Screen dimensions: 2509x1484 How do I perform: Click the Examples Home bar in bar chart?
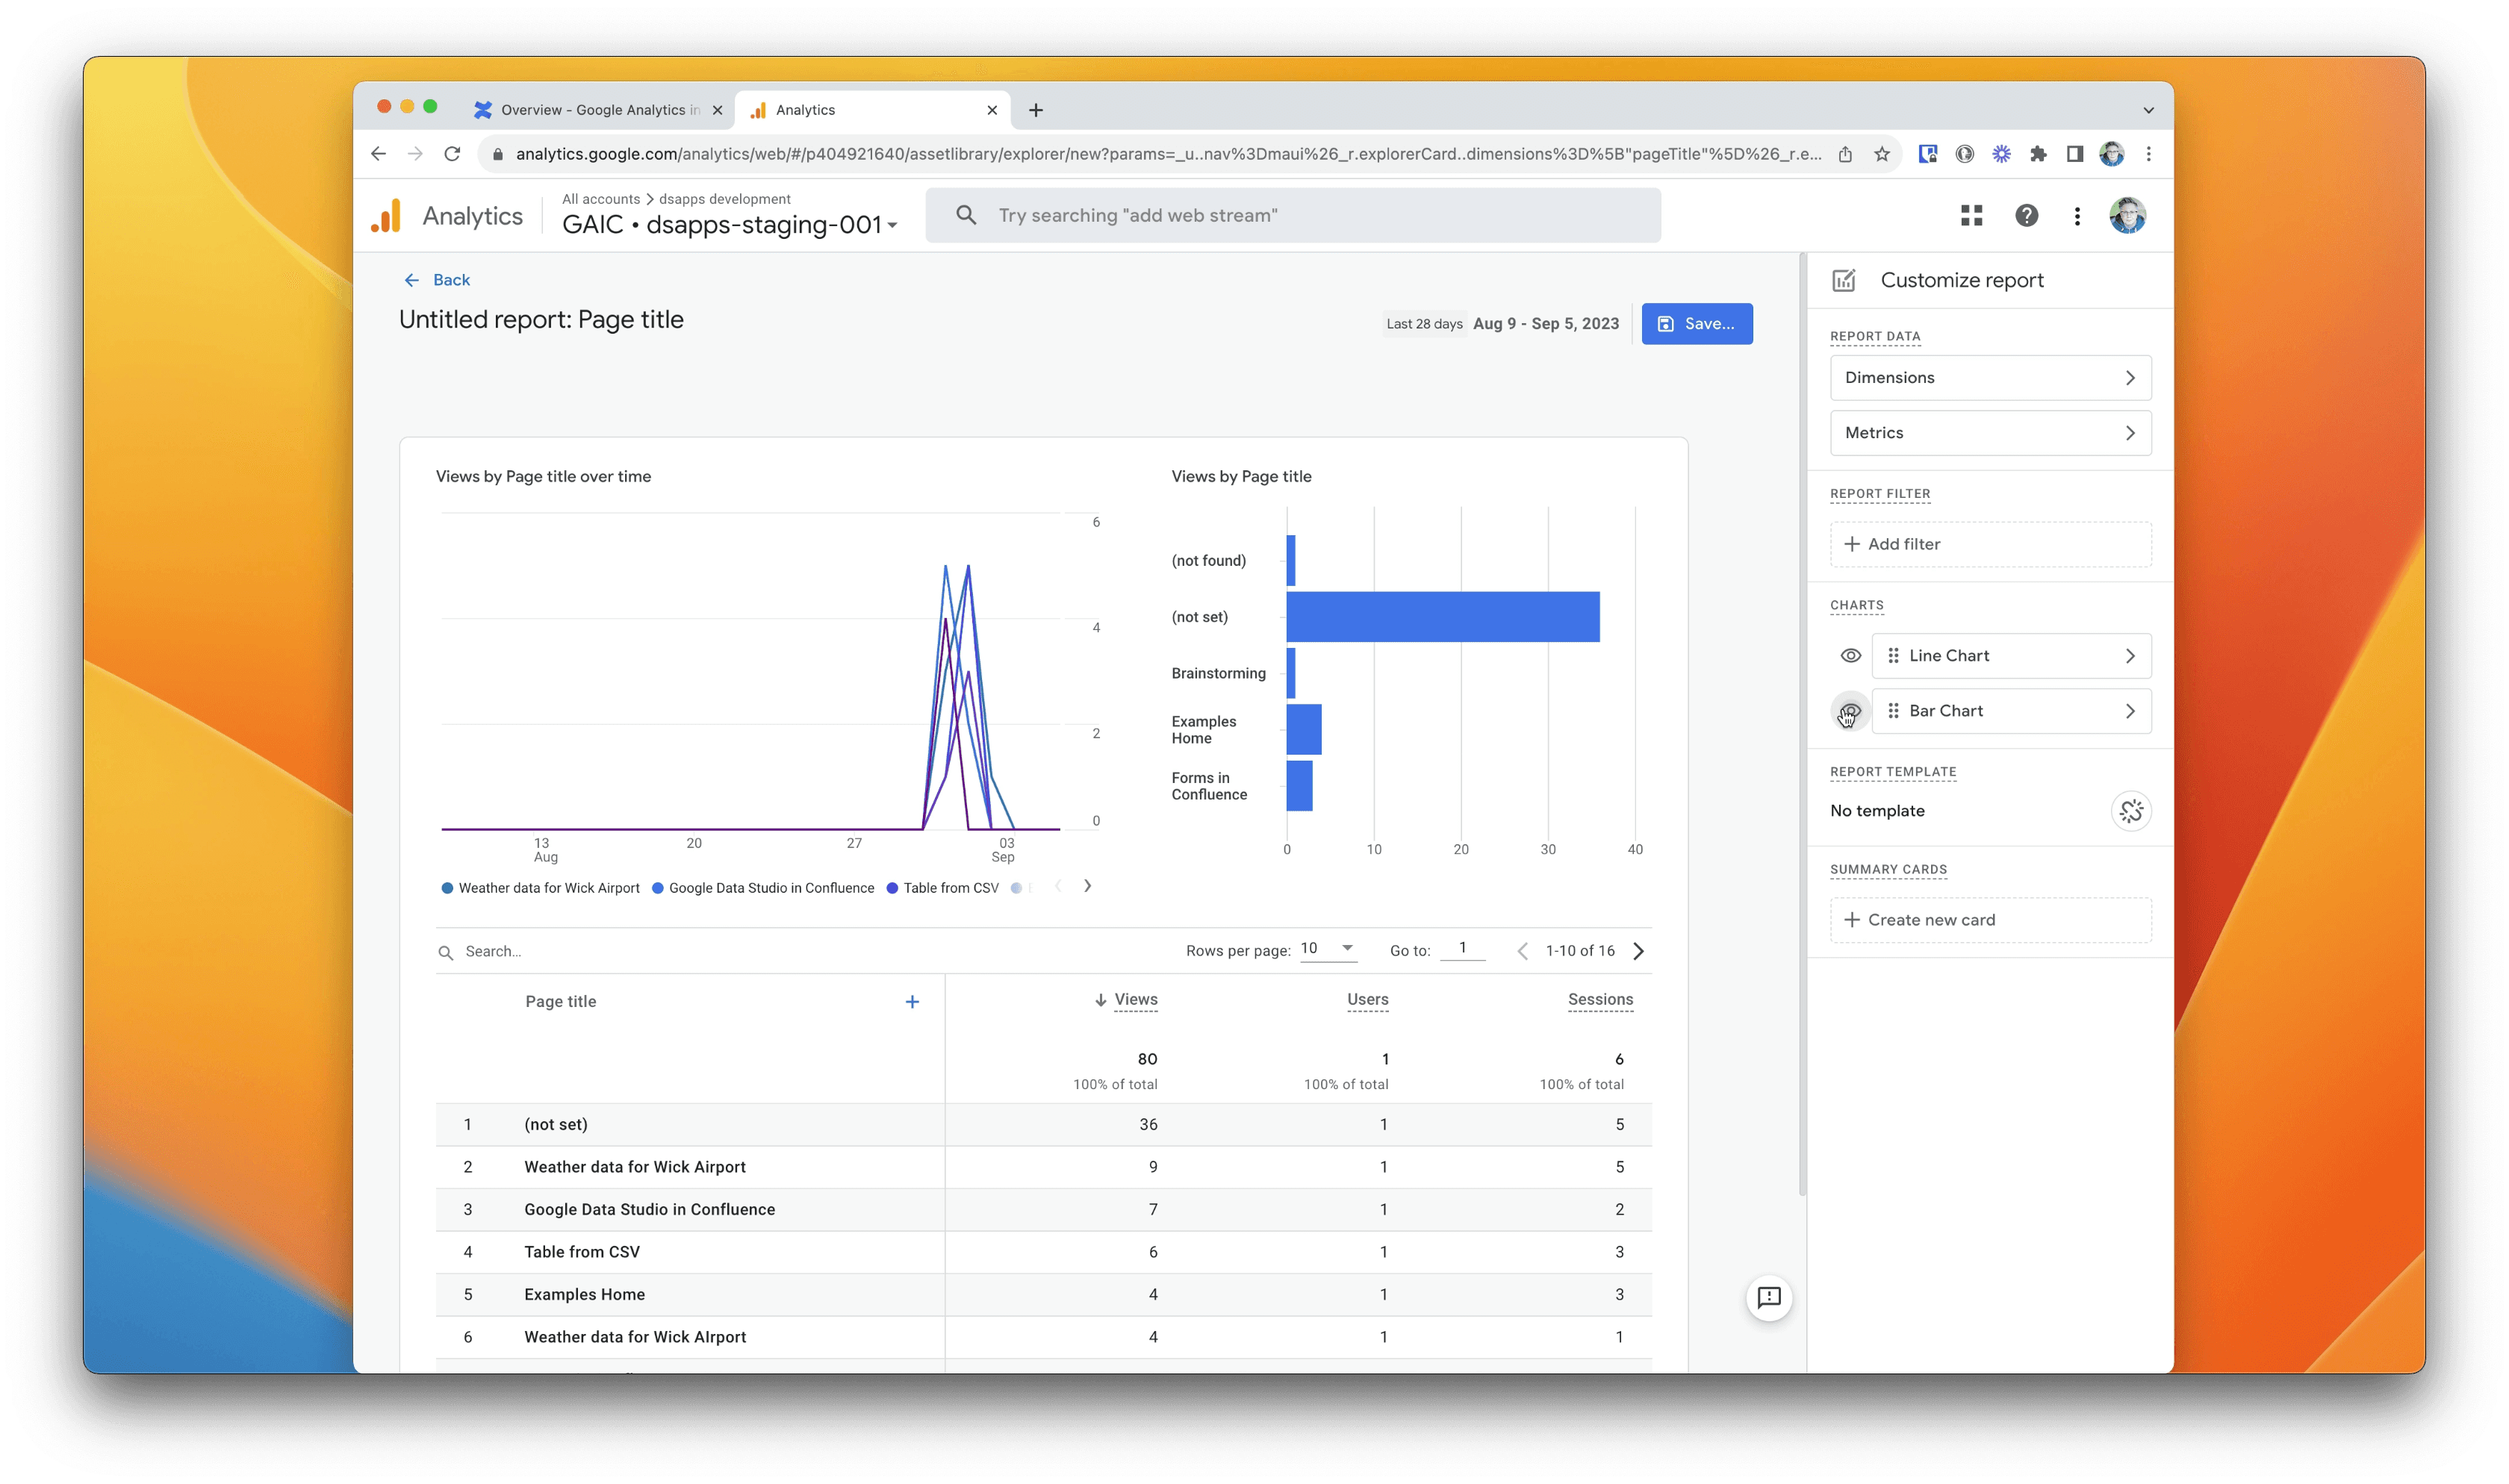pyautogui.click(x=1303, y=730)
